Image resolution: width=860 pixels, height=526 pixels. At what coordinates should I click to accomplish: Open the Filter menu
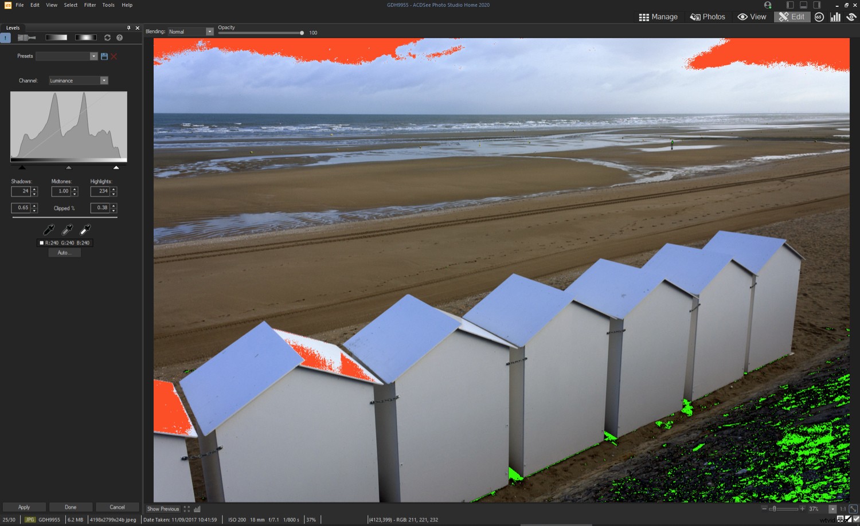pos(89,5)
